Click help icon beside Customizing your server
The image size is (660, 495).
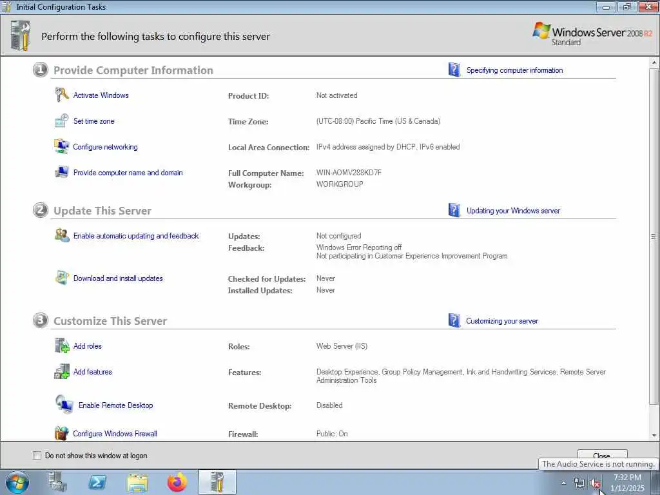(x=454, y=320)
